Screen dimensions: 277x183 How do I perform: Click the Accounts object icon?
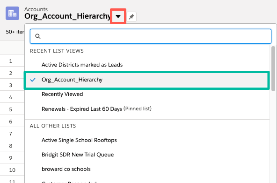click(12, 14)
